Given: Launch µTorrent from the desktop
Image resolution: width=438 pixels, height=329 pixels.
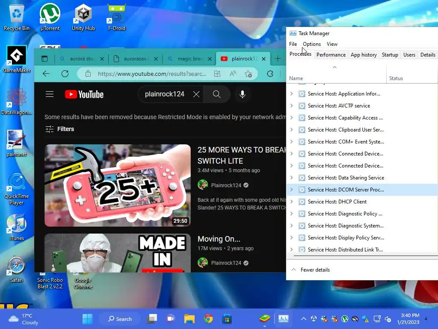Looking at the screenshot, I should point(50,17).
